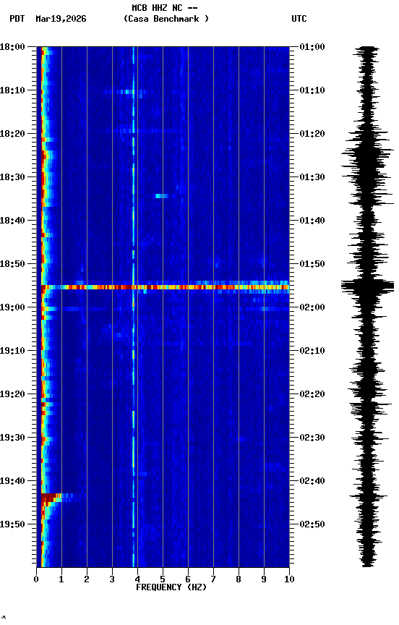The height and width of the screenshot is (625, 399).
Task: Click the 4 Hz frequency axis tick label
Action: tap(137, 579)
